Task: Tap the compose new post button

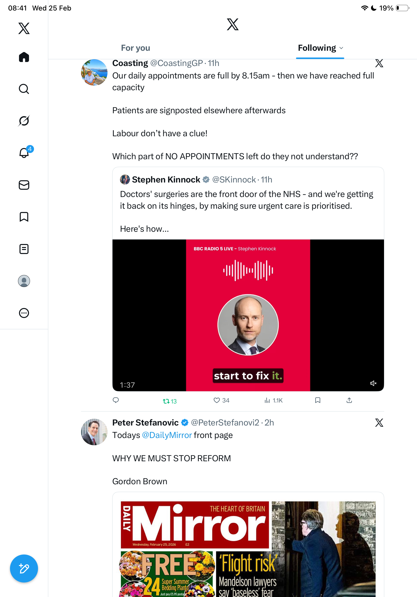Action: (24, 568)
